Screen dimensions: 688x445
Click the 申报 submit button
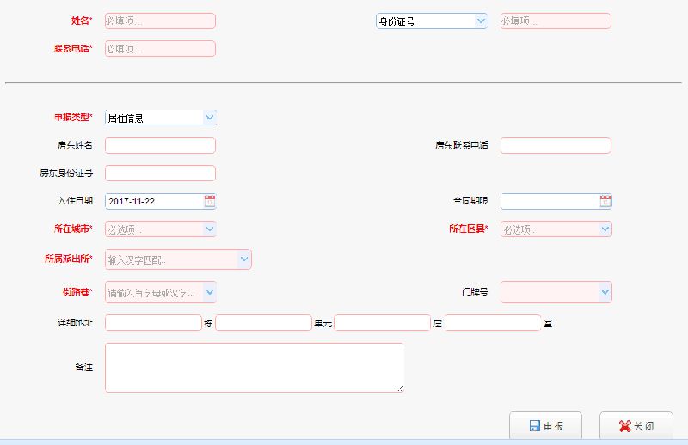[x=545, y=426]
